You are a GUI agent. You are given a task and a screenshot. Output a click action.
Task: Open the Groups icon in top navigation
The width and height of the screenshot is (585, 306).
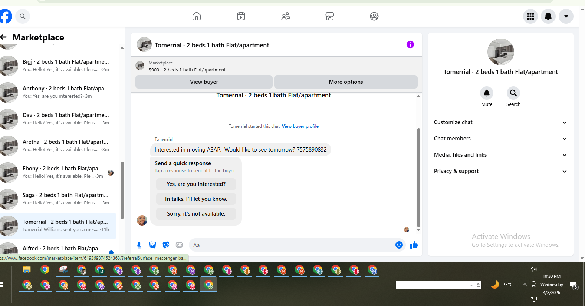[x=374, y=16]
